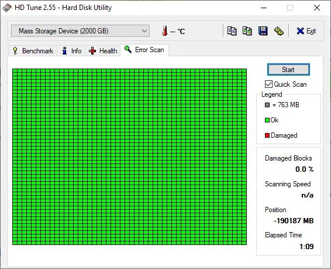Click the Damaged Blocks label
331x269 pixels.
click(x=288, y=158)
